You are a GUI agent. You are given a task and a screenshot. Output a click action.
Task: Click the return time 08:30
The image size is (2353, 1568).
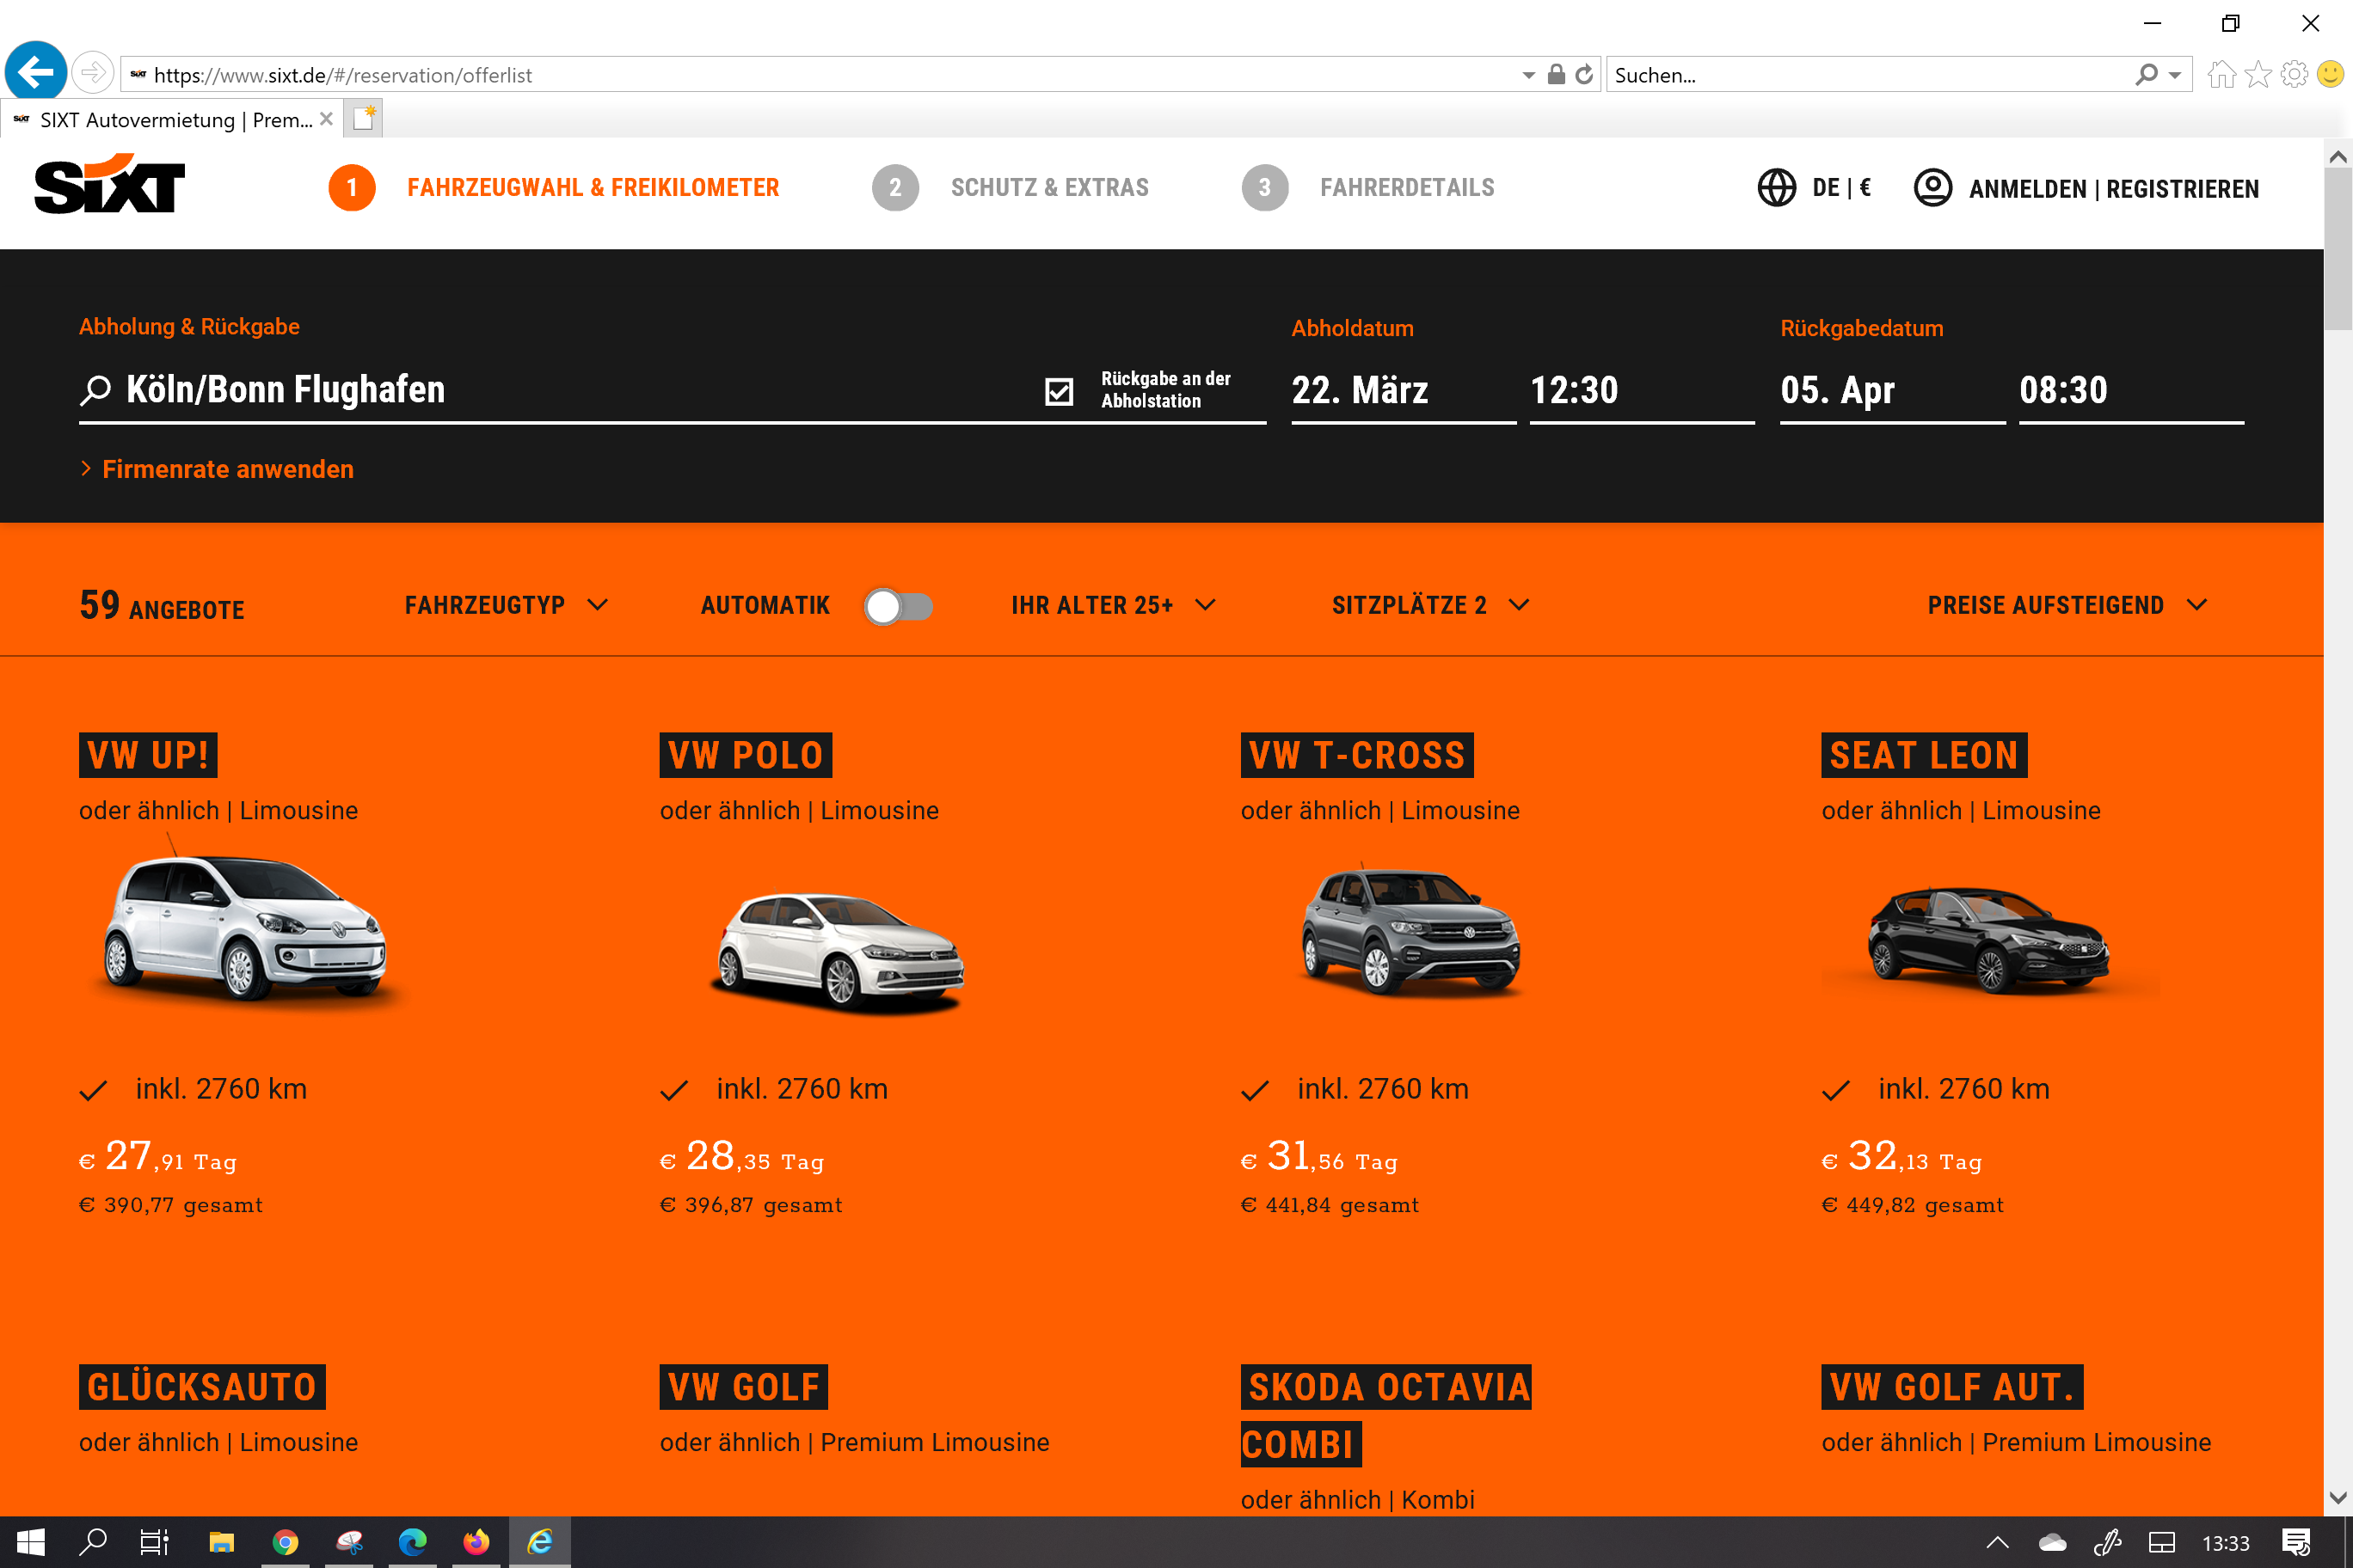click(2131, 390)
